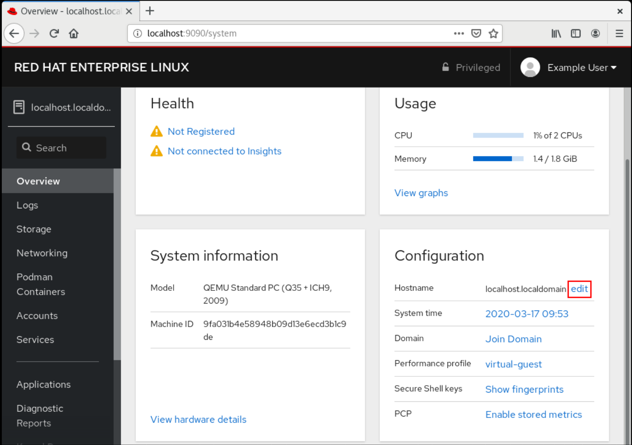
Task: Focus the sidebar Search field
Action: [x=61, y=148]
